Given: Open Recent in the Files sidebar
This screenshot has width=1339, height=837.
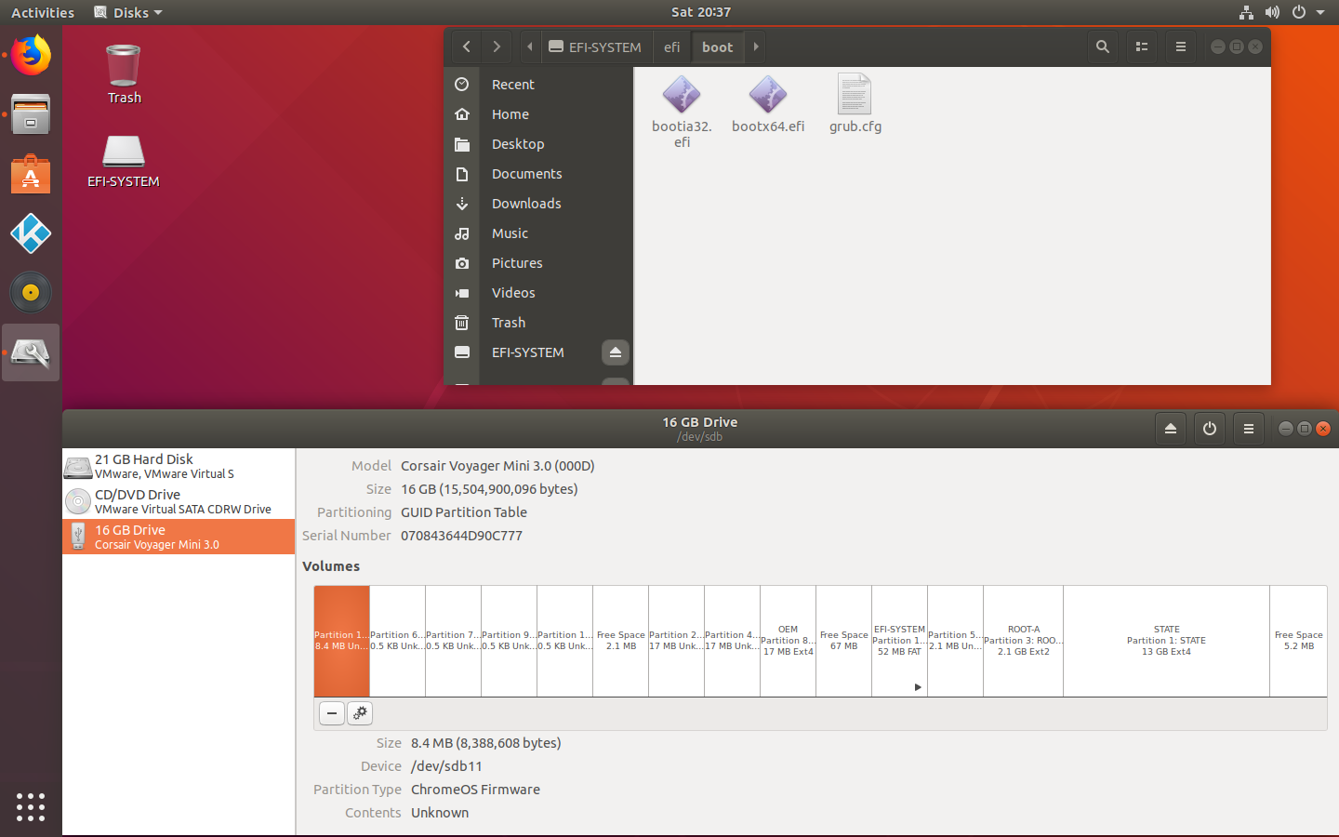Looking at the screenshot, I should 538,85.
